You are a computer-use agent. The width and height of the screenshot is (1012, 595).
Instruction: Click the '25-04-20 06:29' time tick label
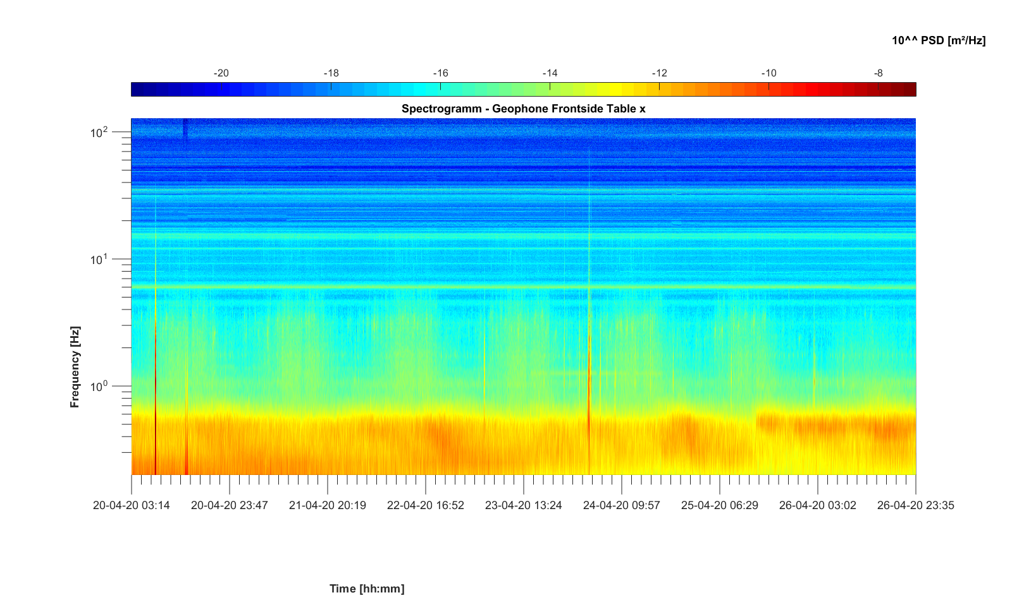pyautogui.click(x=719, y=505)
